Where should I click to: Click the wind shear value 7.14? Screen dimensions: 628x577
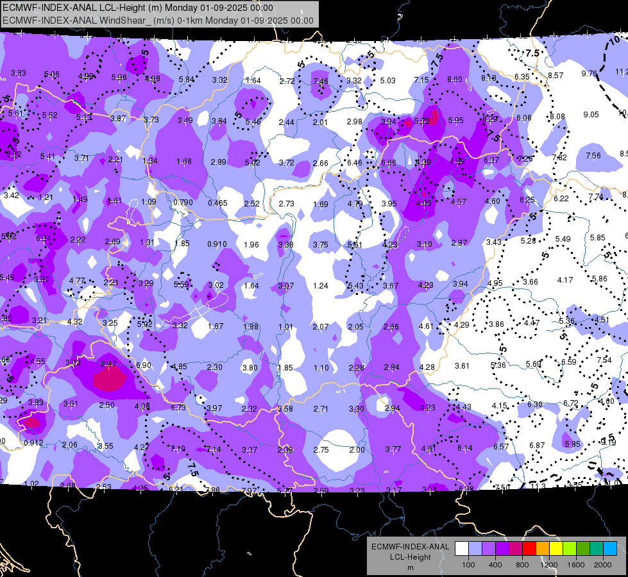tap(213, 449)
